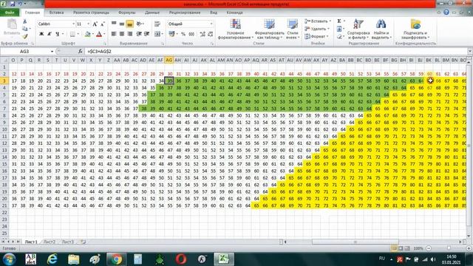
Task: Toggle highlighted bottom vertical alignment
Action: [x=130, y=24]
